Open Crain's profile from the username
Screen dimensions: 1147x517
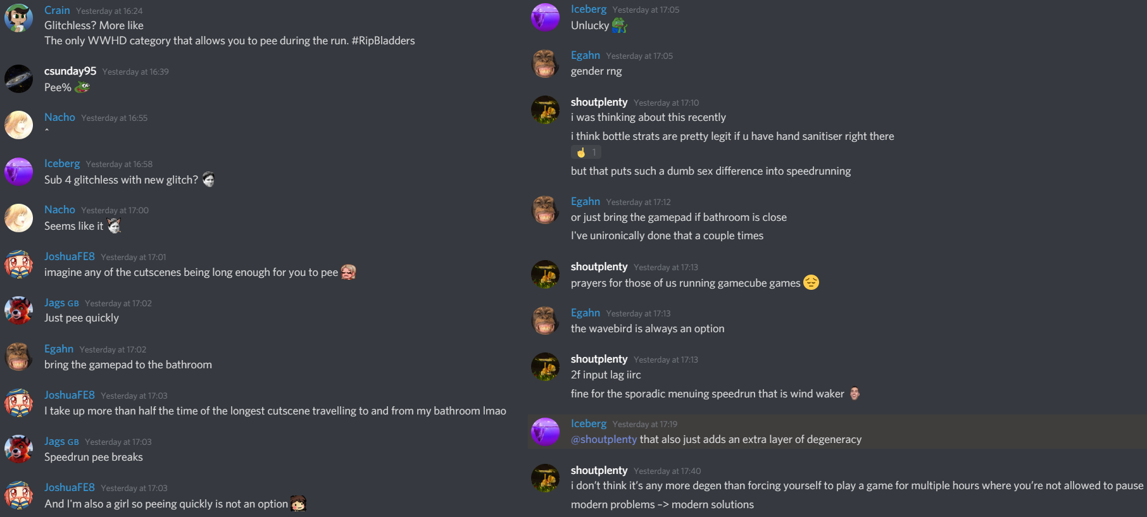pos(57,10)
